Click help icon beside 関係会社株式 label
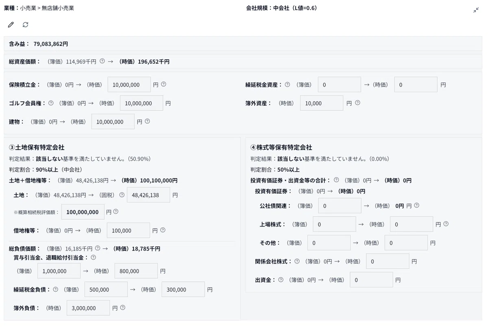The width and height of the screenshot is (488, 329). (x=297, y=261)
